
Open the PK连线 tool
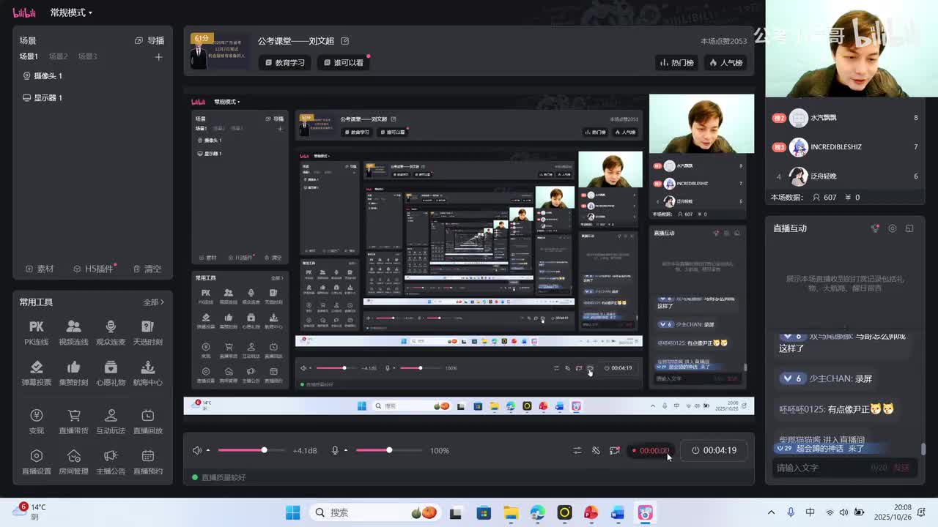(37, 332)
